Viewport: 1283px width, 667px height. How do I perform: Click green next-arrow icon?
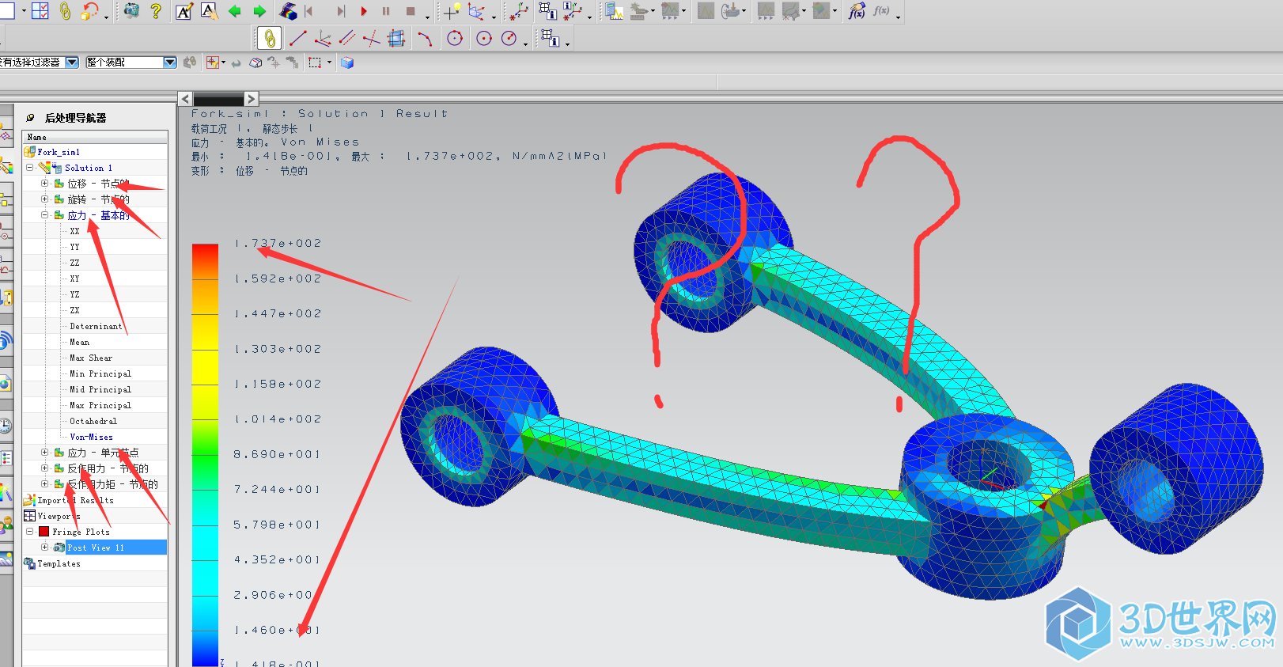click(x=259, y=11)
